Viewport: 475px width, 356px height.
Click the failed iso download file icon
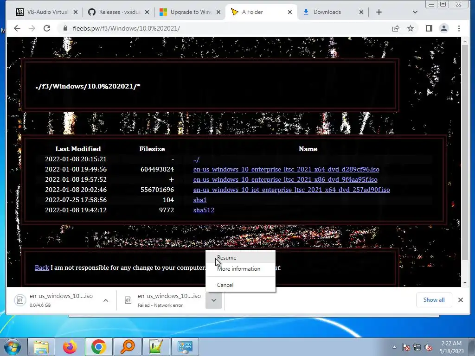click(128, 300)
